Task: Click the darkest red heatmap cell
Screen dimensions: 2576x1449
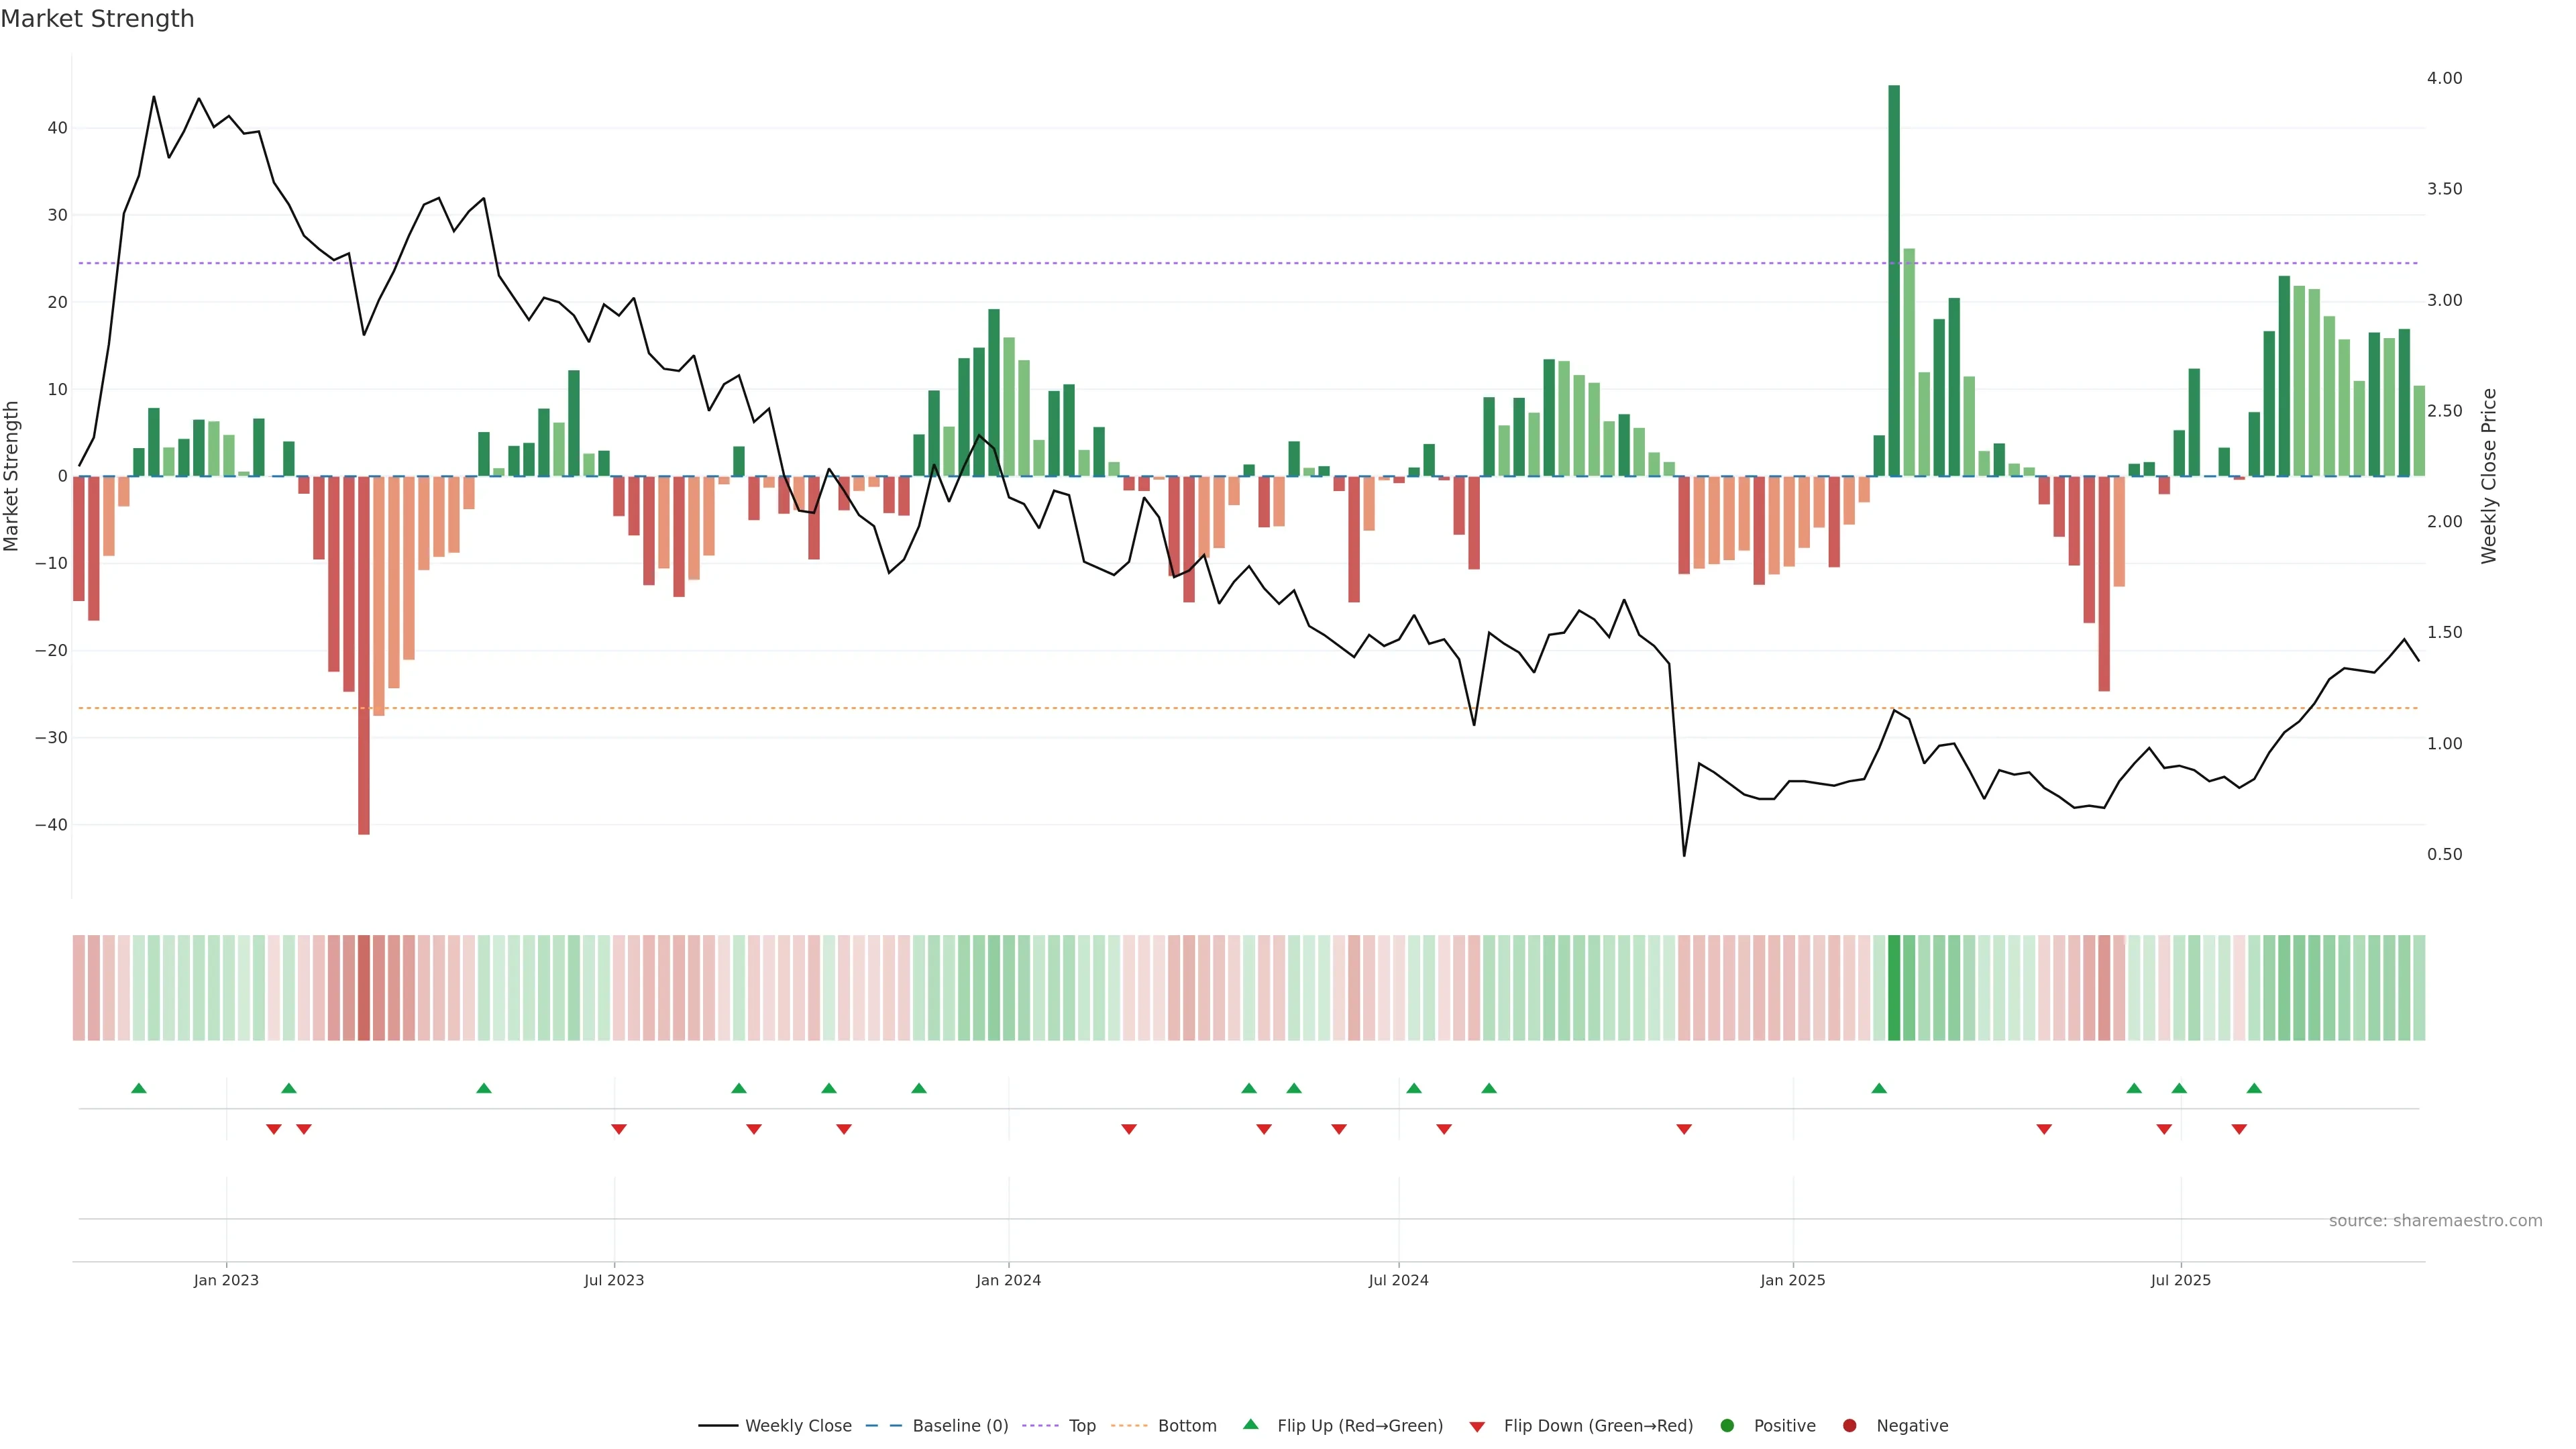Action: (364, 987)
